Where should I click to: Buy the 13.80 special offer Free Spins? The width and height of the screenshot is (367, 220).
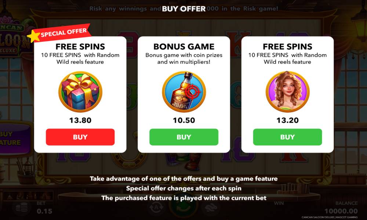[80, 137]
